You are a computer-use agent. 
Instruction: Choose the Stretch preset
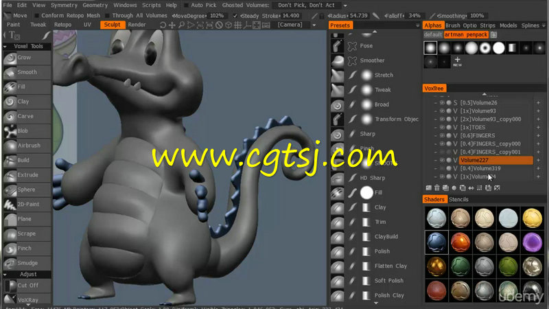[375, 75]
